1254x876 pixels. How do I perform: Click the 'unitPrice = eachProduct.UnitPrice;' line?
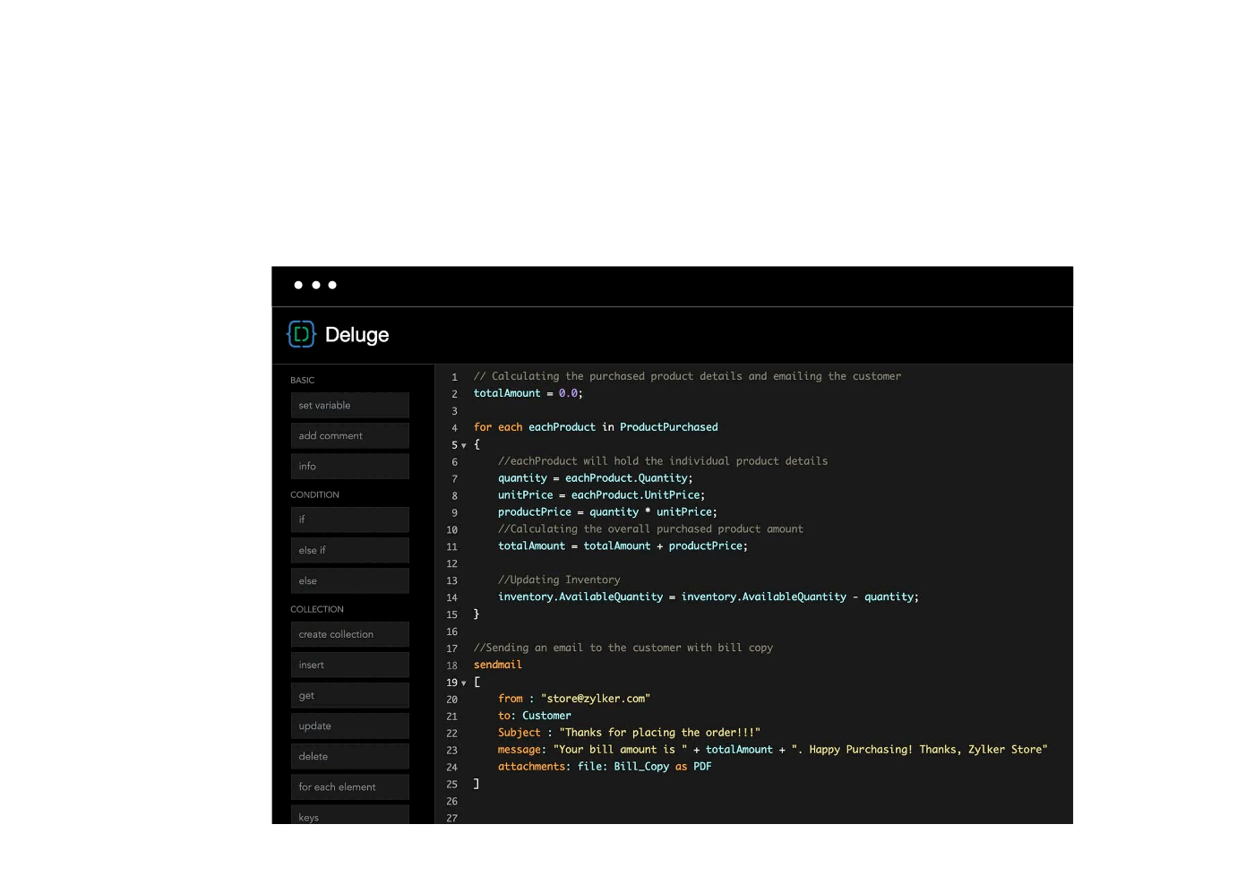pyautogui.click(x=602, y=495)
